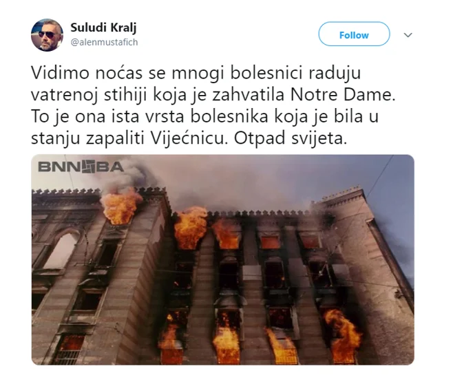Click the burning bottom-right window in photo
This screenshot has width=453, height=375.
[342, 335]
